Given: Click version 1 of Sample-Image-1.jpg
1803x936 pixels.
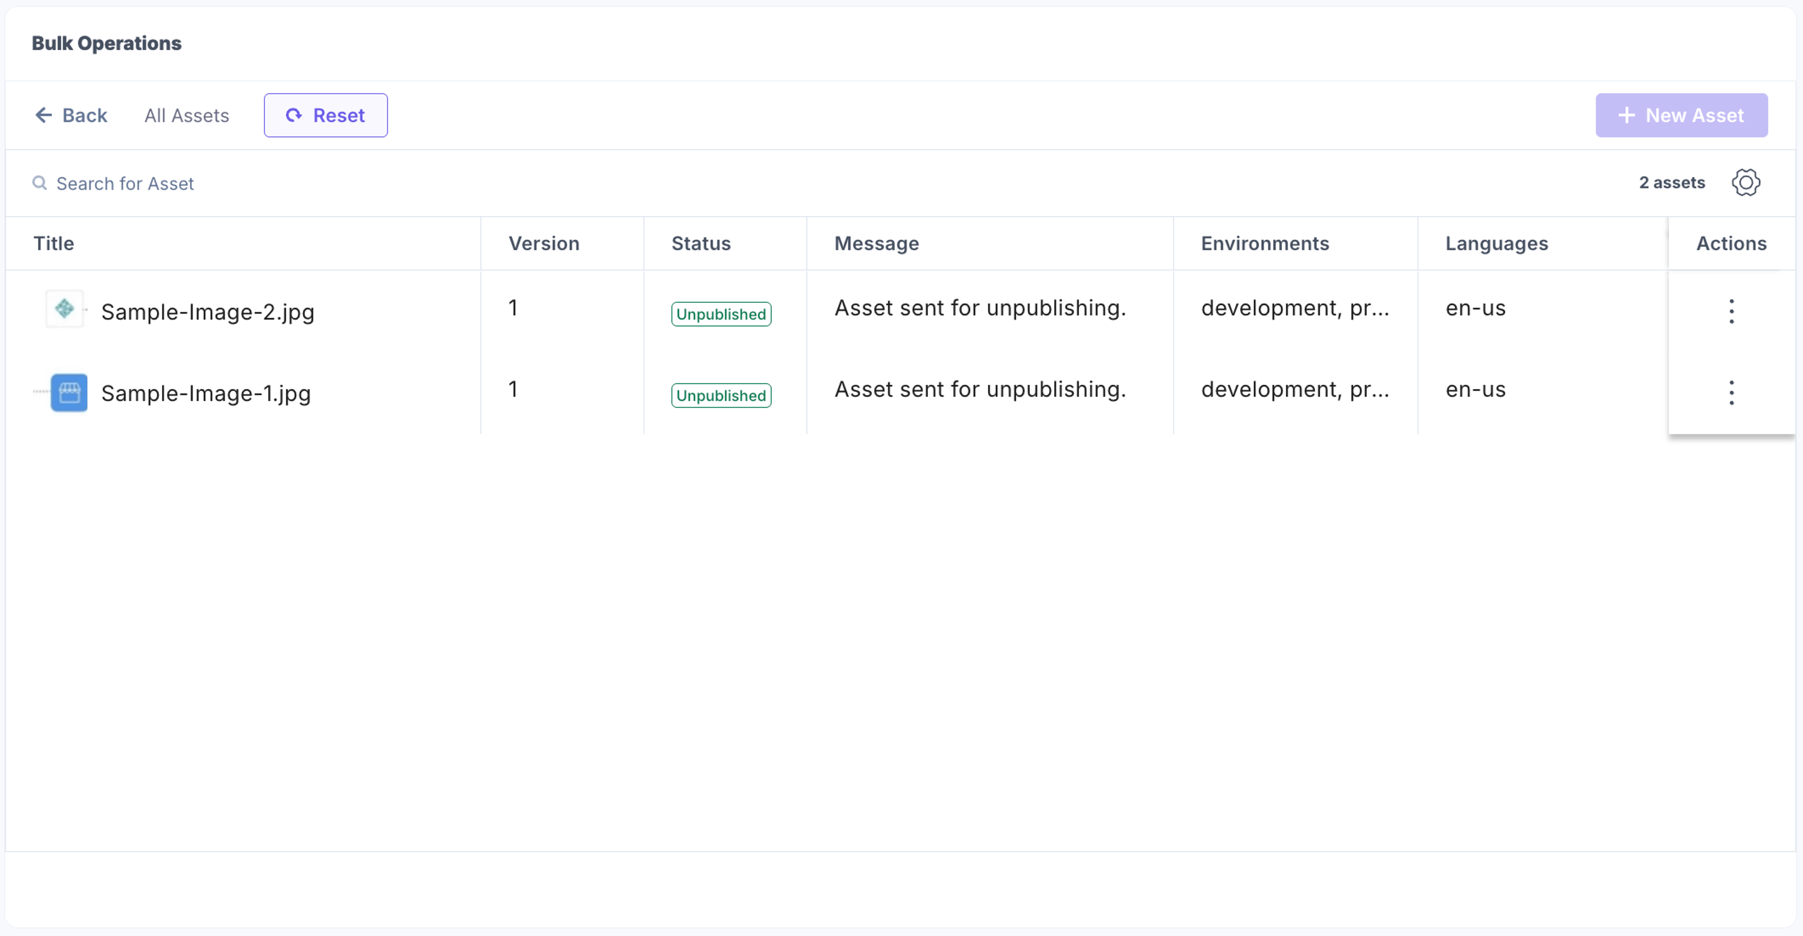Looking at the screenshot, I should 513,389.
